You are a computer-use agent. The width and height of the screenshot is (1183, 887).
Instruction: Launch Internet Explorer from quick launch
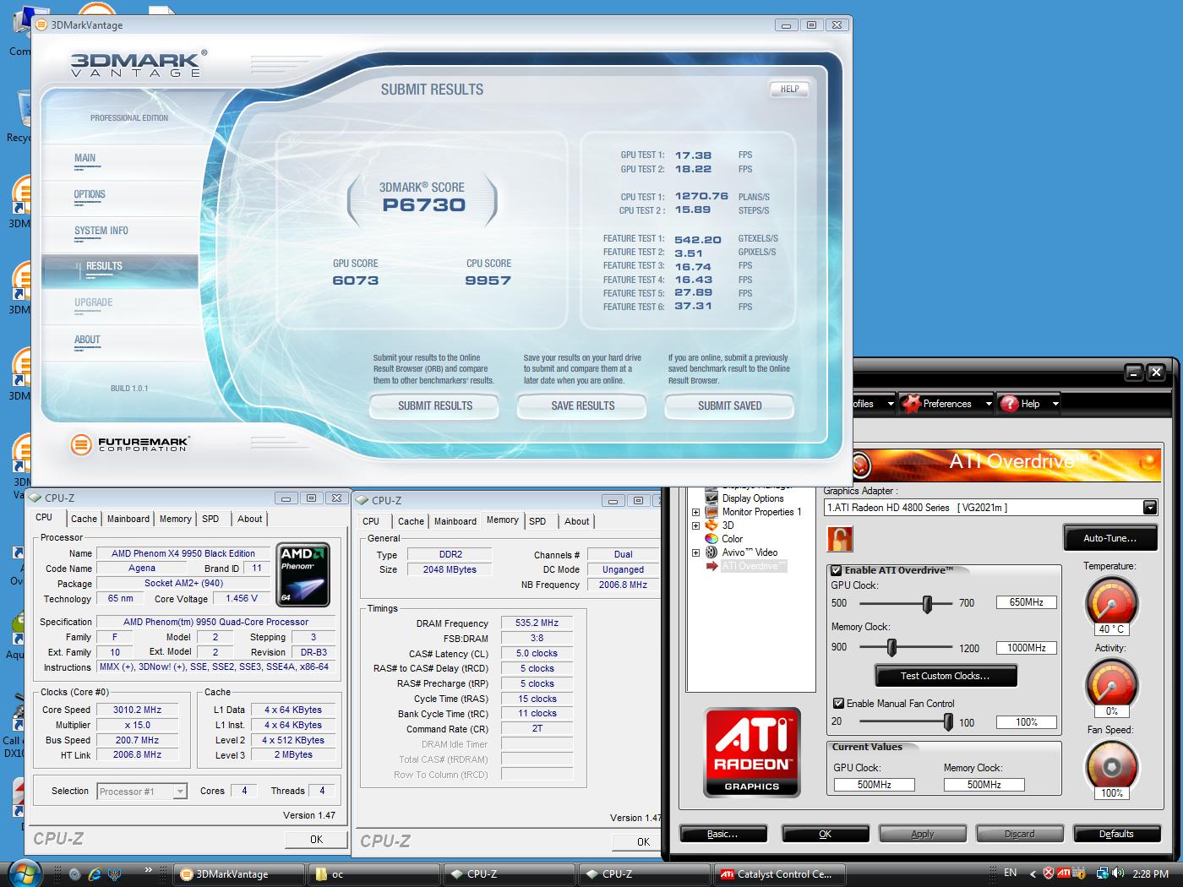pyautogui.click(x=95, y=874)
